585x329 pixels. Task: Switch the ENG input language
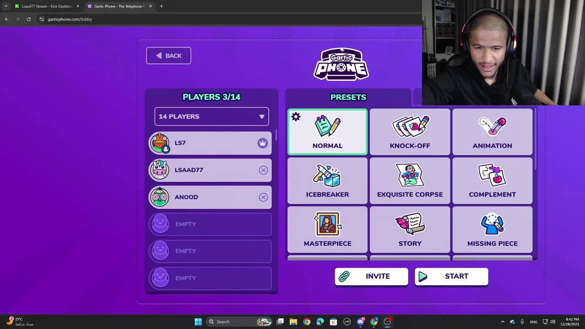[533, 322]
